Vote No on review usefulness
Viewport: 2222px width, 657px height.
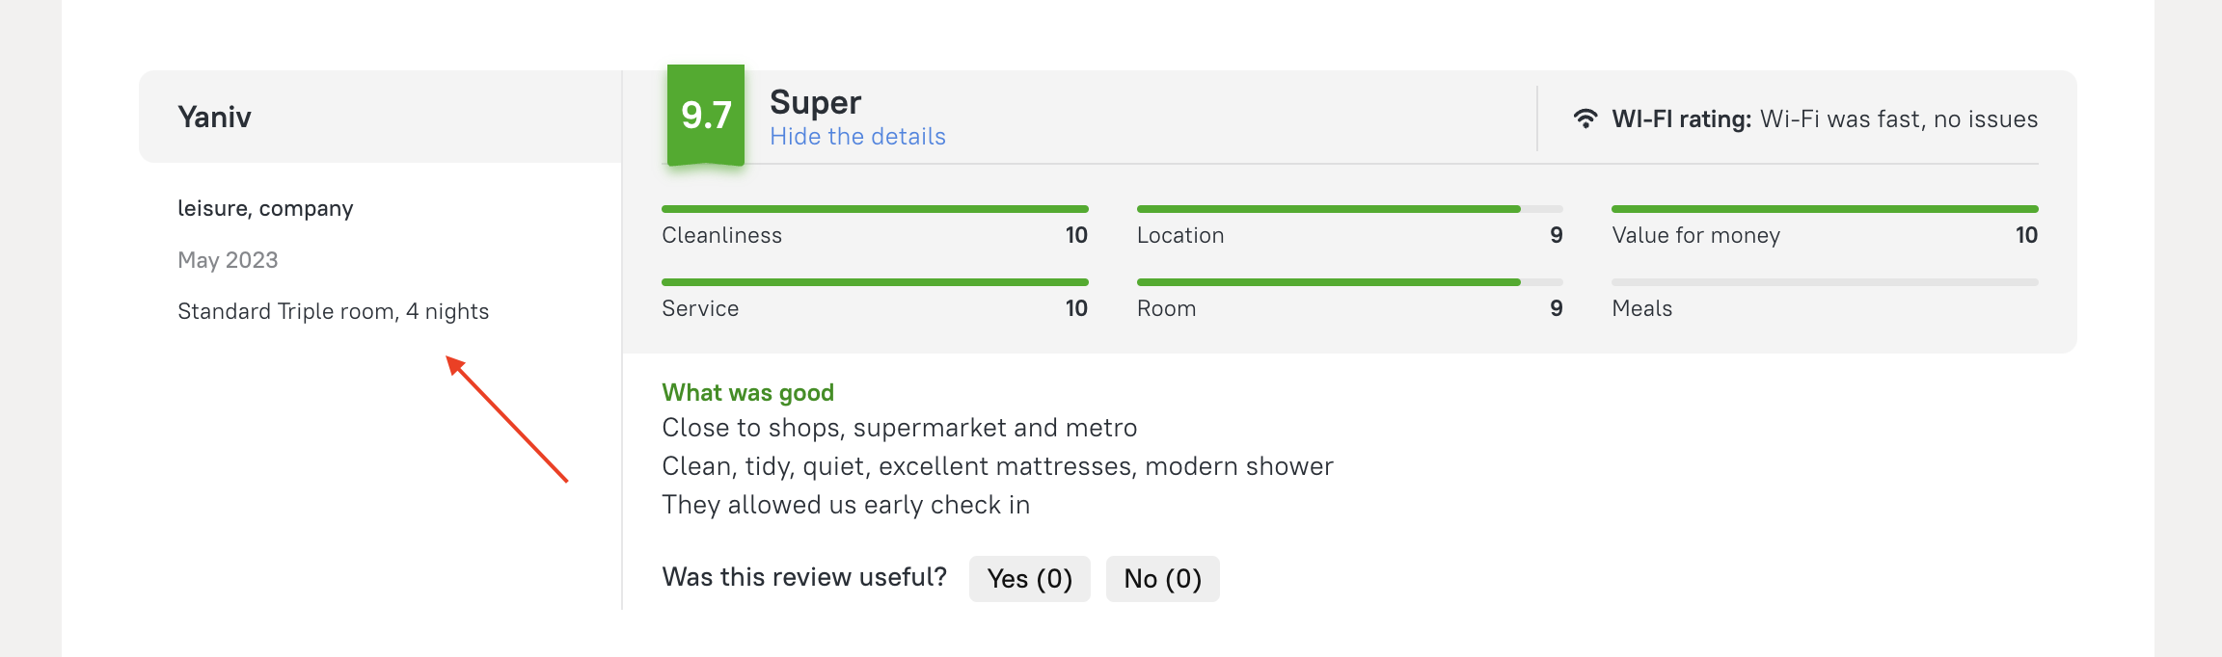tap(1162, 579)
